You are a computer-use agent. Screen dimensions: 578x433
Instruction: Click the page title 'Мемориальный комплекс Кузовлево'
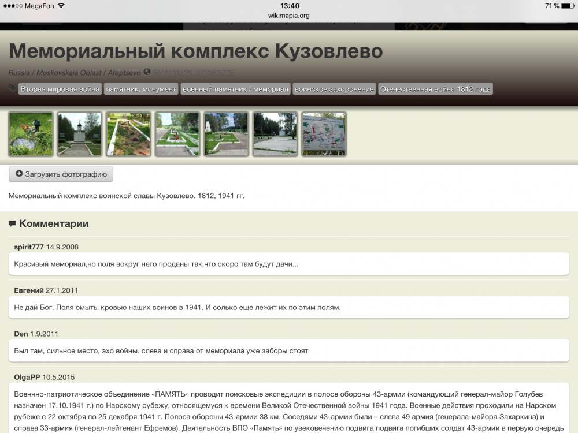coord(196,51)
